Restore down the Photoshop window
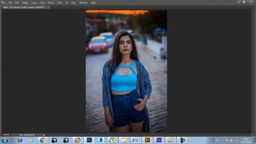256x144 pixels. pos(244,2)
